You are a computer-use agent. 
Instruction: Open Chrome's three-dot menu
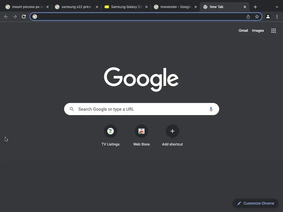pyautogui.click(x=277, y=17)
